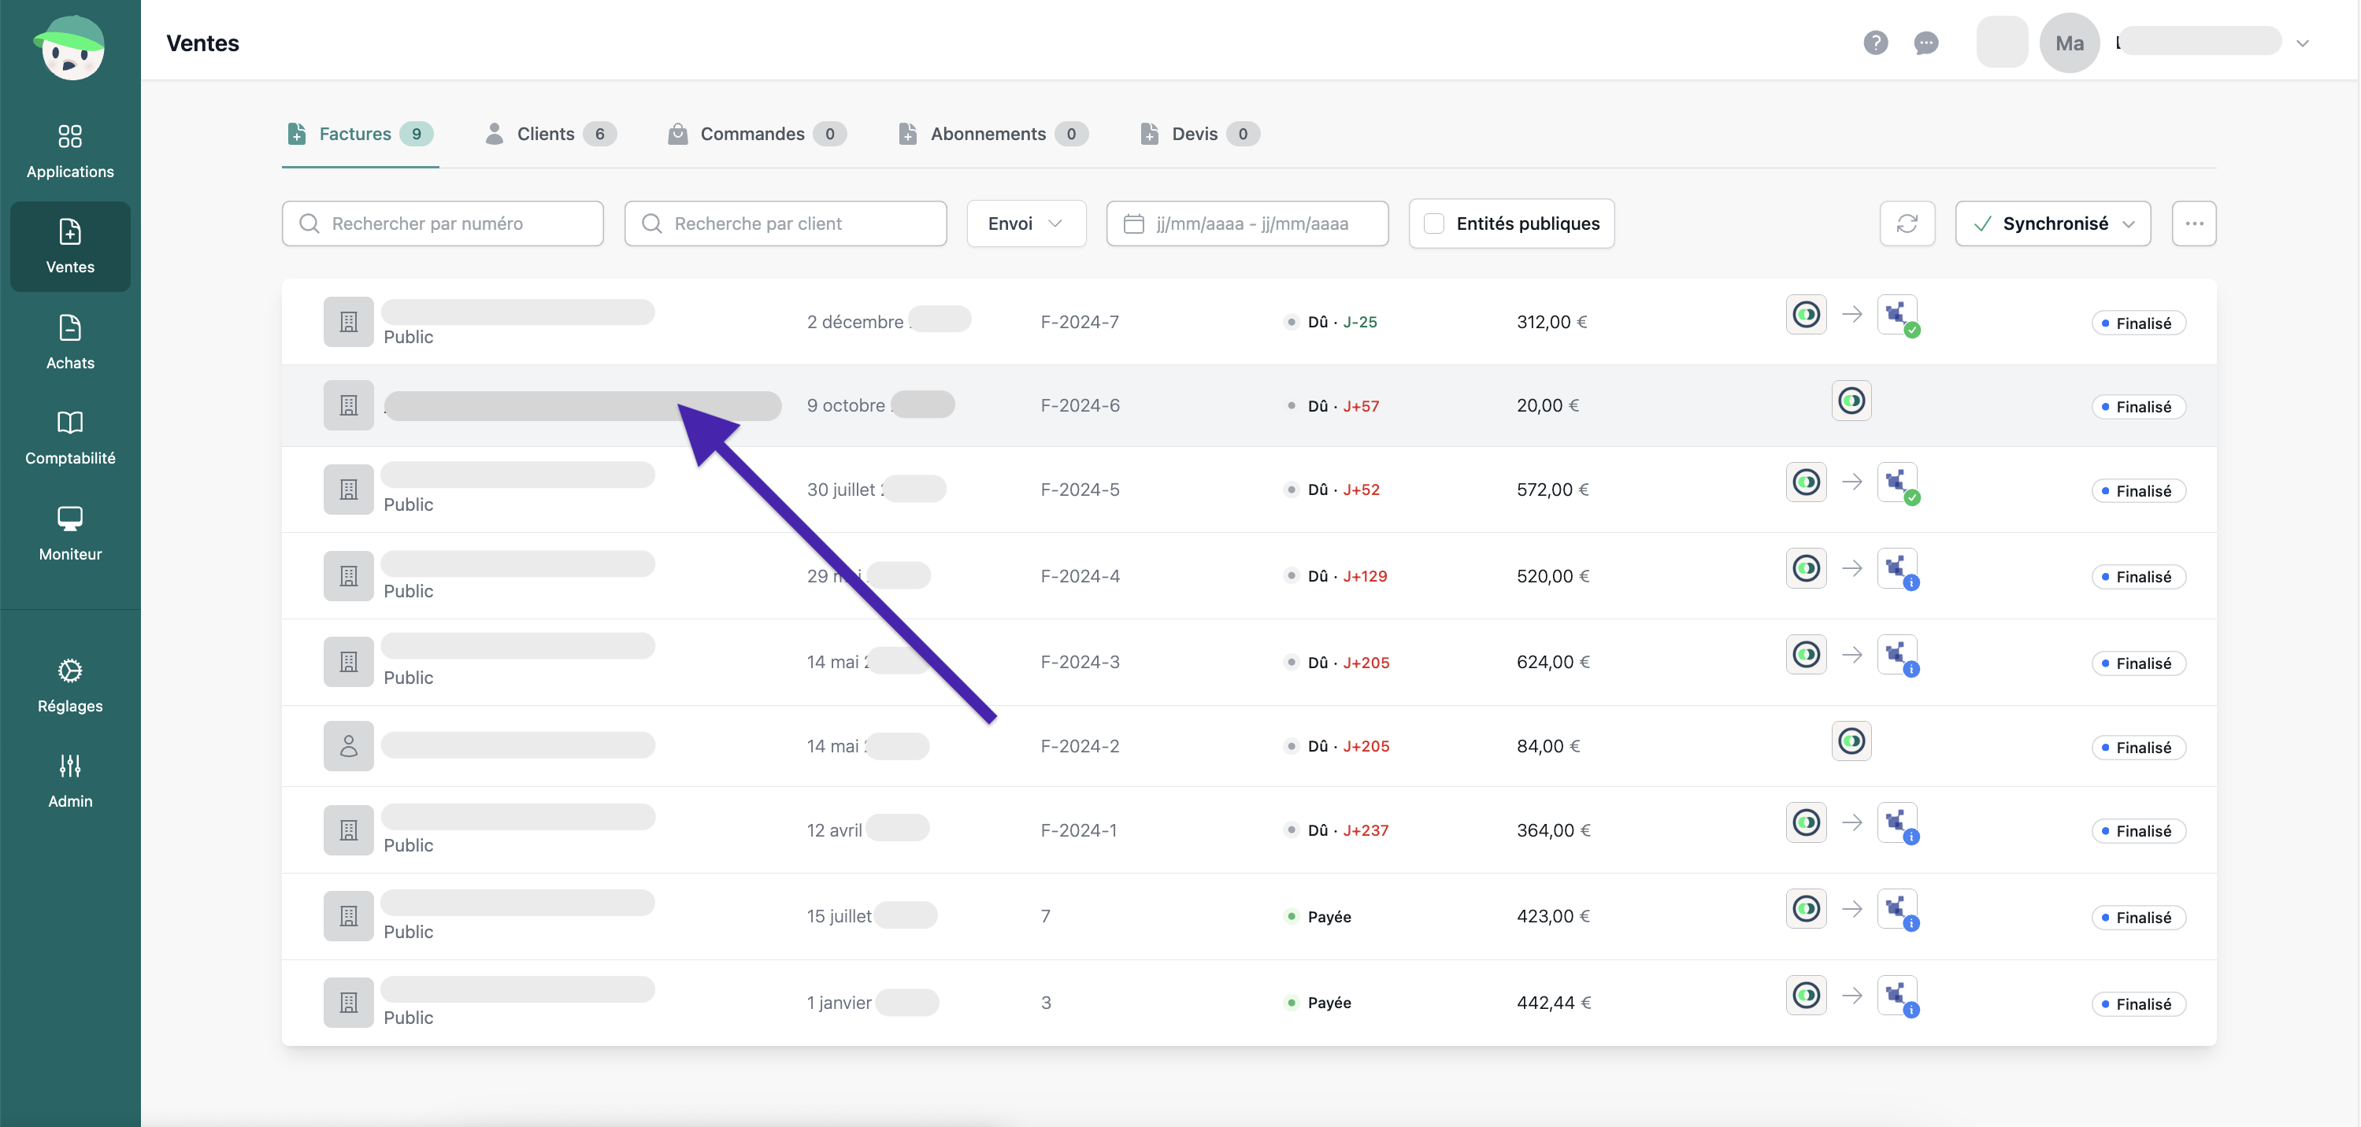Open Réglages settings gear

point(69,685)
